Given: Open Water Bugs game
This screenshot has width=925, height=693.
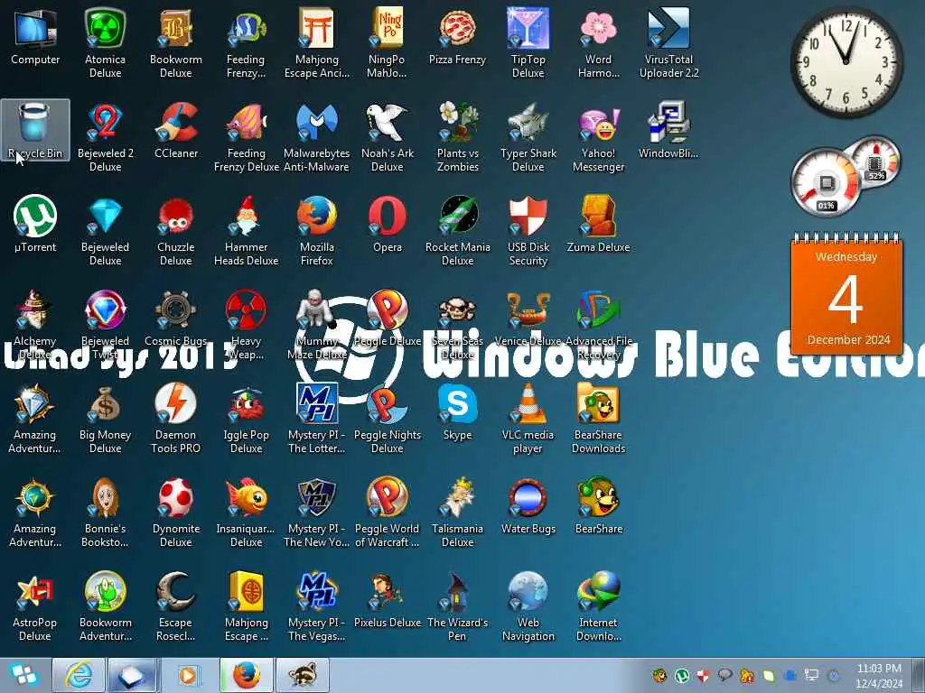Looking at the screenshot, I should point(528,505).
